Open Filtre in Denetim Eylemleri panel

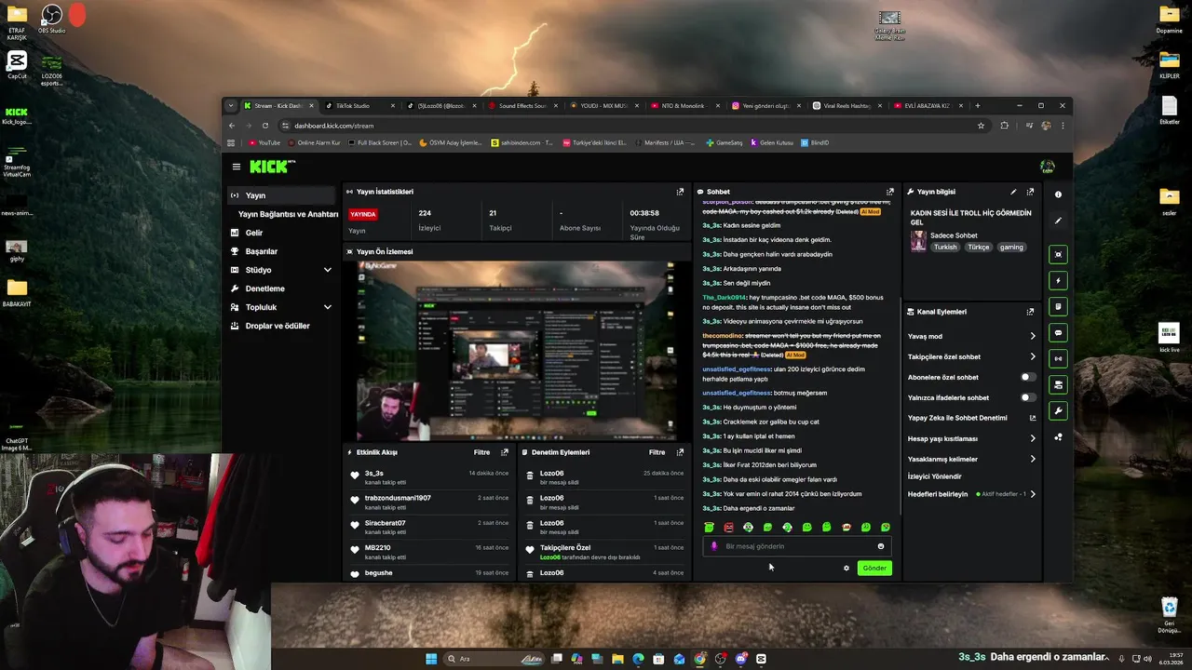pyautogui.click(x=657, y=452)
